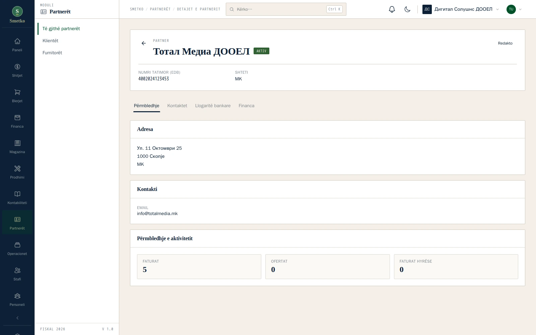Open Furnitorët in side menu
The width and height of the screenshot is (536, 335).
point(52,53)
